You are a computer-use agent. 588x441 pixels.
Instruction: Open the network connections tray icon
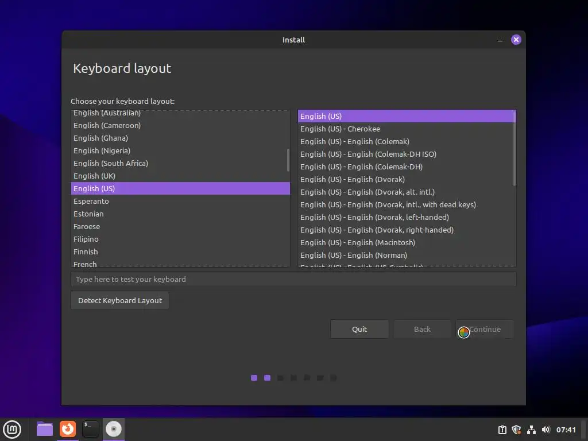(x=531, y=430)
